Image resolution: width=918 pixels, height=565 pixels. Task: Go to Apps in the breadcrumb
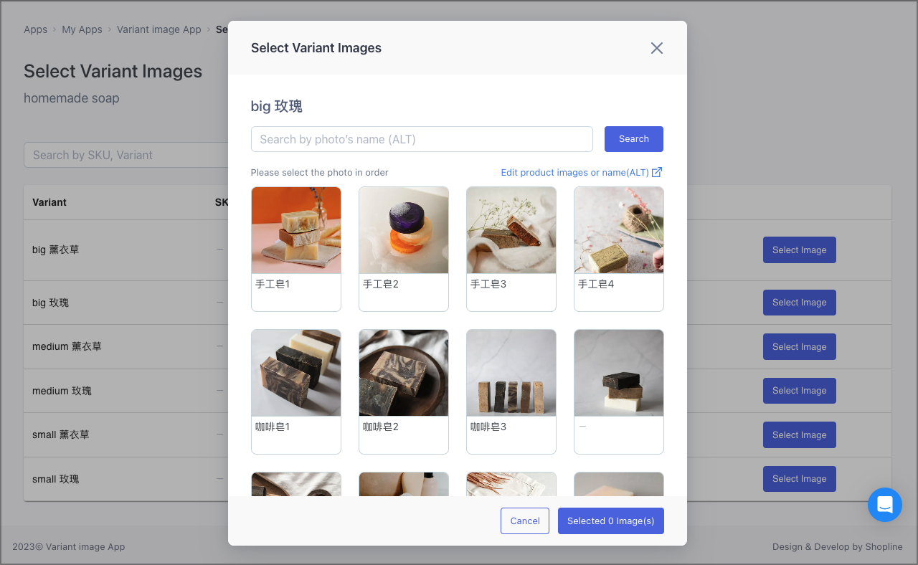pyautogui.click(x=35, y=29)
